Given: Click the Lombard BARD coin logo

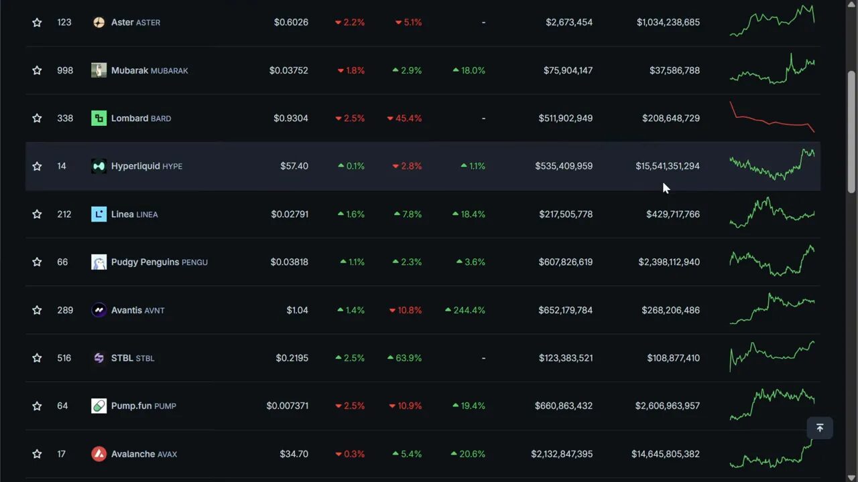Looking at the screenshot, I should (99, 118).
